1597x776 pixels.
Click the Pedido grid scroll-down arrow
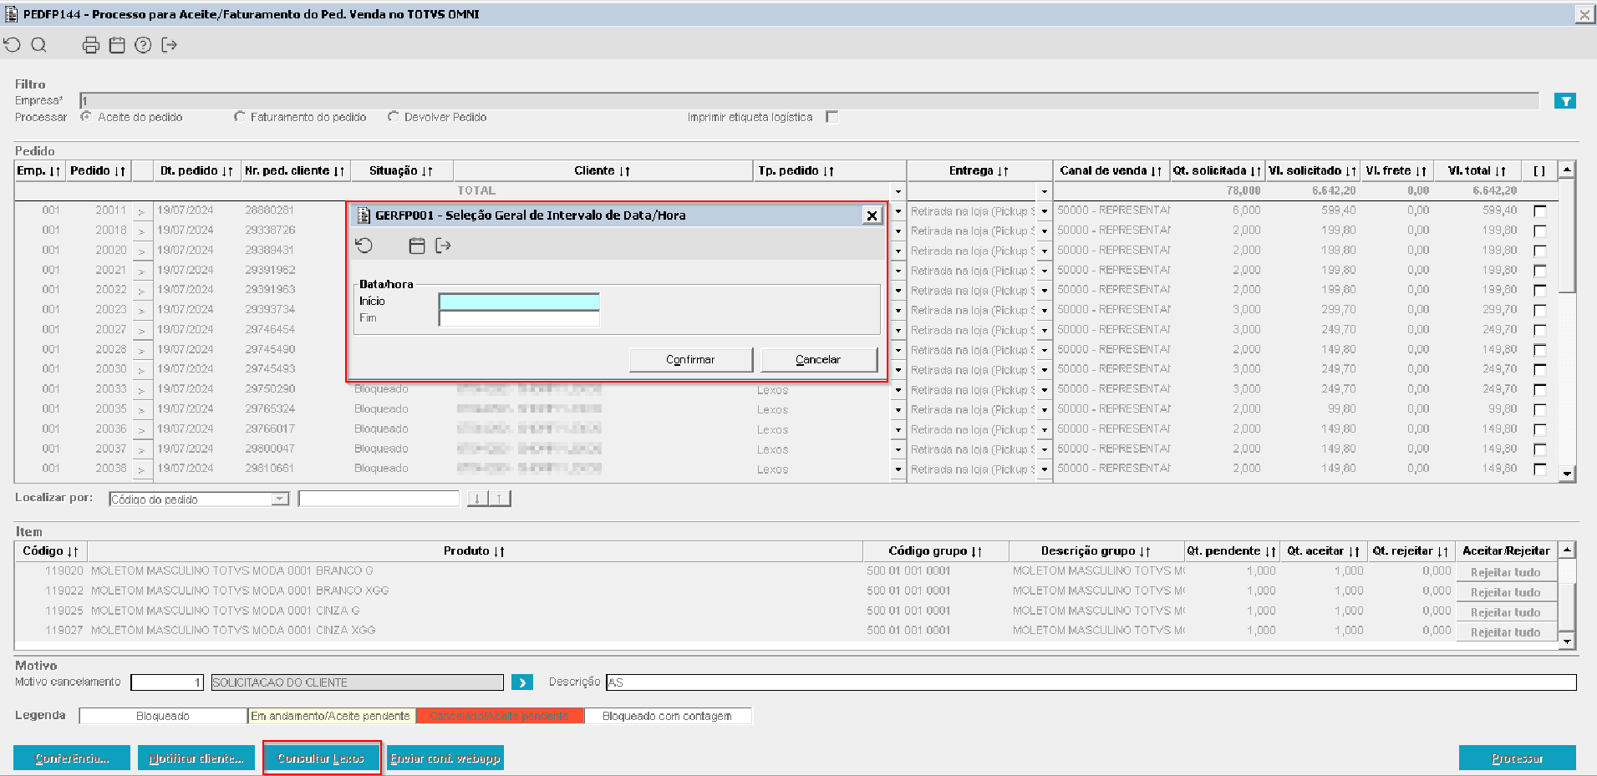(1568, 474)
